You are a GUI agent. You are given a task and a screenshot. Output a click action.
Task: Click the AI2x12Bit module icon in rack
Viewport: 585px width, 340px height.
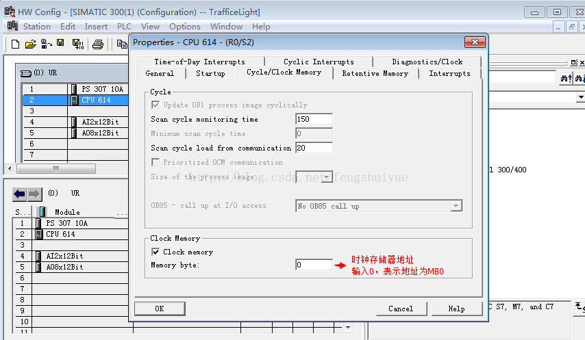coord(74,122)
